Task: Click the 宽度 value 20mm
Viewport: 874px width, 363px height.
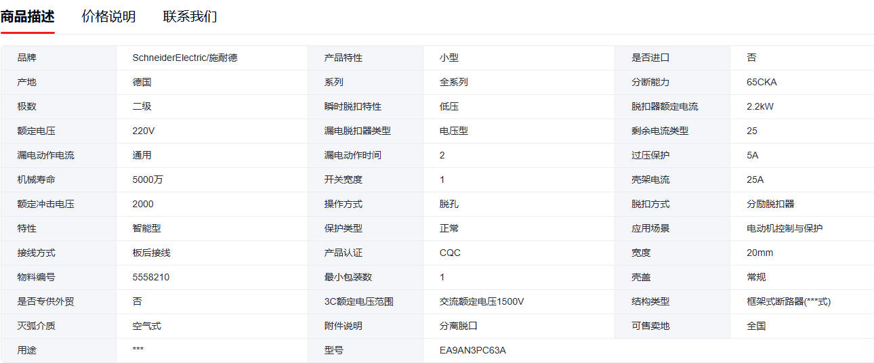Action: (759, 253)
